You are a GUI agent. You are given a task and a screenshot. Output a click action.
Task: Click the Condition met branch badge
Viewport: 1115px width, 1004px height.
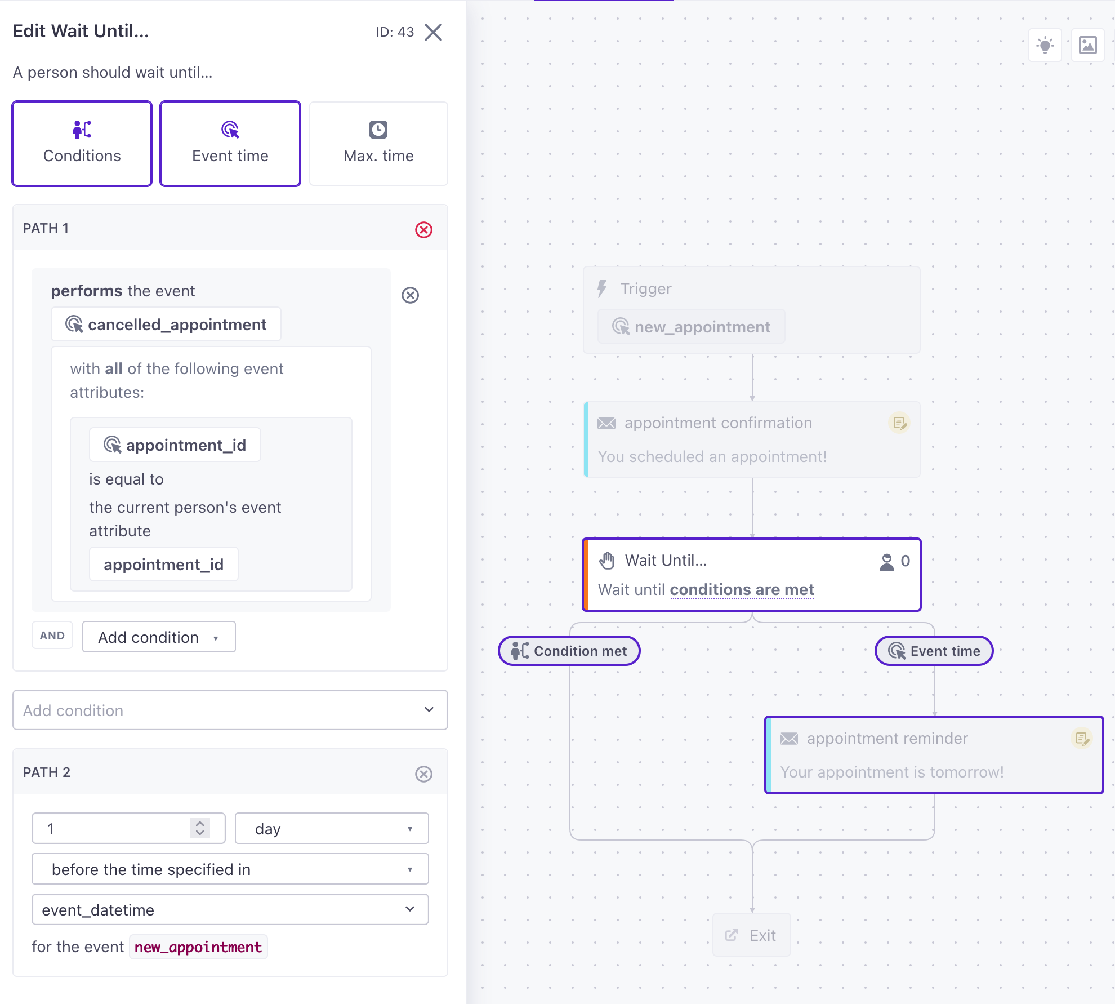tap(569, 651)
